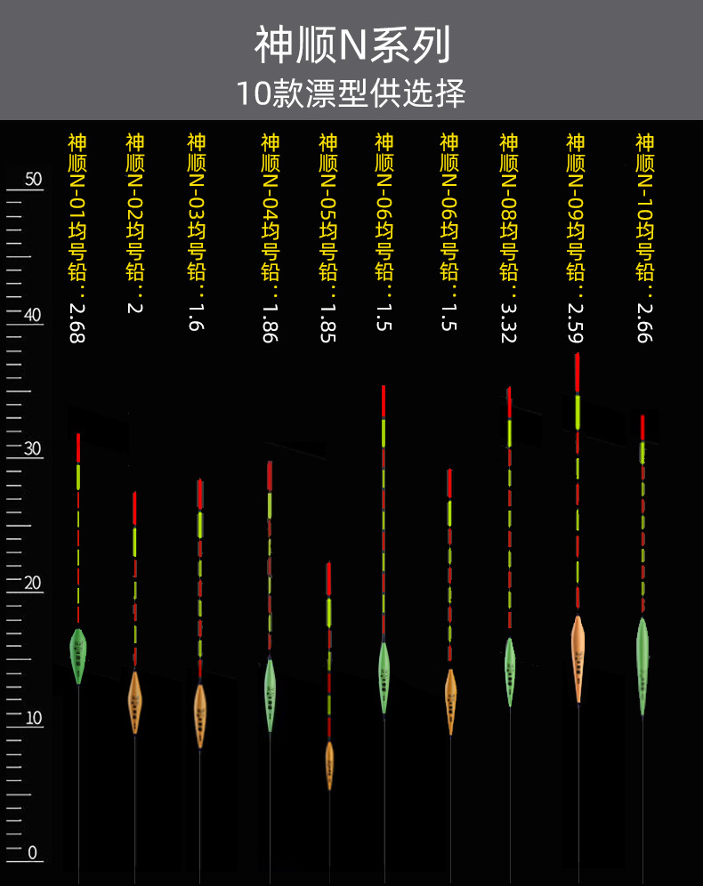The height and width of the screenshot is (886, 703).
Task: Pick the orange body of the N-02 float
Action: (134, 703)
